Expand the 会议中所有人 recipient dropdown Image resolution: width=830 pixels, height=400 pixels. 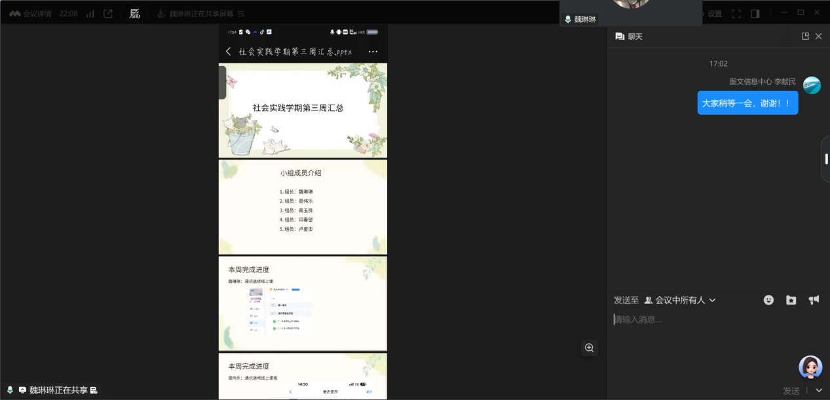(x=680, y=300)
